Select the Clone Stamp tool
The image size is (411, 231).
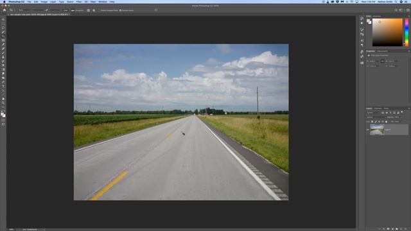coord(3,57)
